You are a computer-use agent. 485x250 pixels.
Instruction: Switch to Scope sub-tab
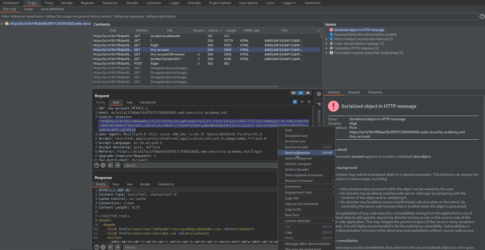(x=29, y=9)
